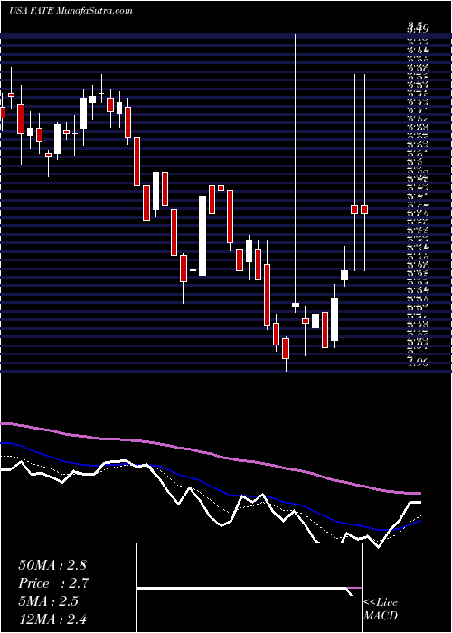Click the USA FATE MunafaSutra.com title text

(x=71, y=11)
